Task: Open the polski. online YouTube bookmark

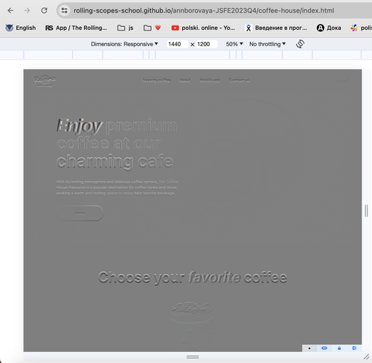Action: [x=203, y=28]
